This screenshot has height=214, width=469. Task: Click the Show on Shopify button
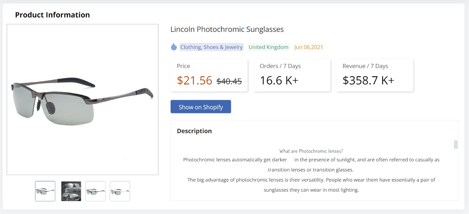pos(200,107)
